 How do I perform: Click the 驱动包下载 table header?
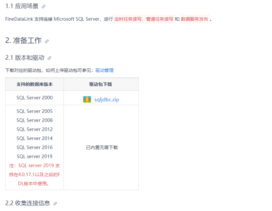tap(101, 84)
